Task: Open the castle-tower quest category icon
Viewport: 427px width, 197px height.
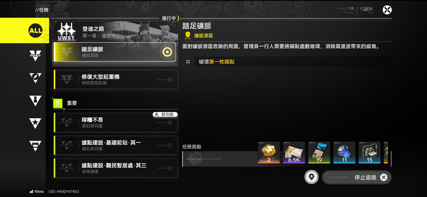Action: pos(35,146)
